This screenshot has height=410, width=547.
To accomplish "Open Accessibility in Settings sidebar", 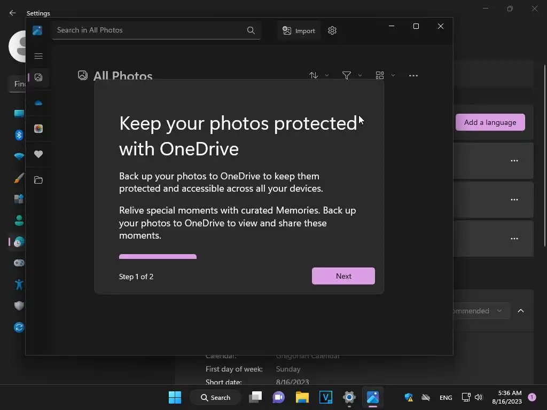I will (19, 285).
